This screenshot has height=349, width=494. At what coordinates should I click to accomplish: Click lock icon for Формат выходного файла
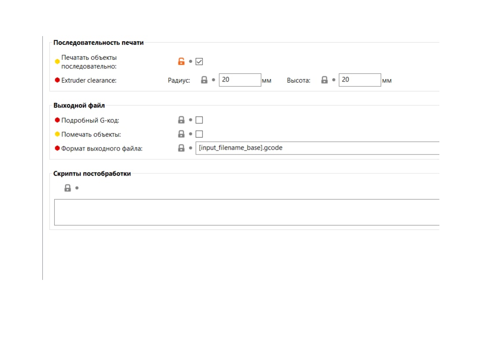(x=181, y=148)
